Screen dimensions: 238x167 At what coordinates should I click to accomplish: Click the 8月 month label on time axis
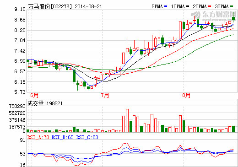tap(186, 96)
